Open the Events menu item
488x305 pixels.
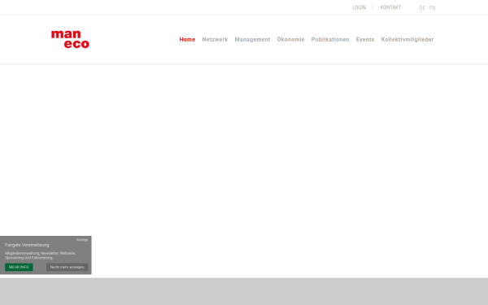(x=365, y=40)
